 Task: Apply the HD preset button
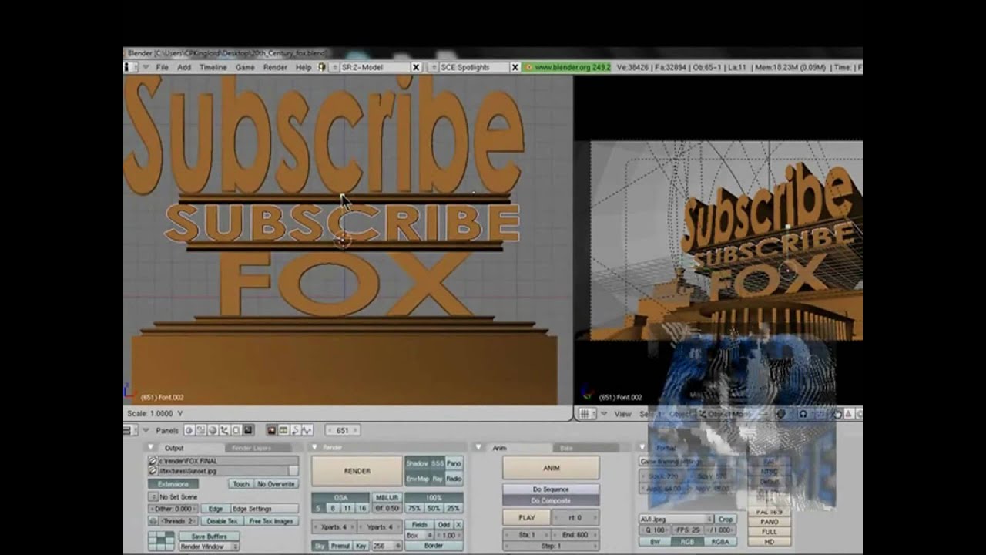pyautogui.click(x=769, y=542)
